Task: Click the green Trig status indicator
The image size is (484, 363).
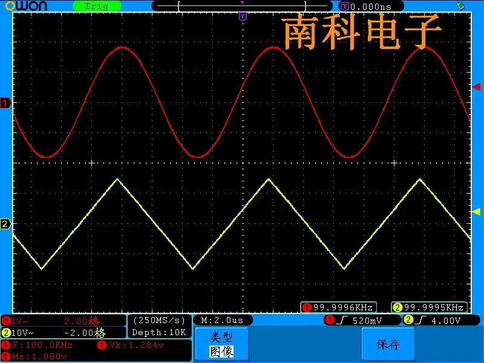Action: [x=97, y=6]
